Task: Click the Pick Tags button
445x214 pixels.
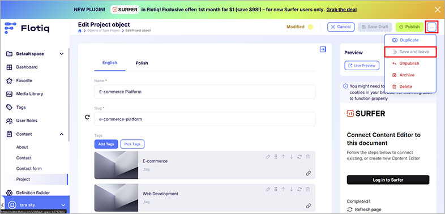Action: [132, 144]
